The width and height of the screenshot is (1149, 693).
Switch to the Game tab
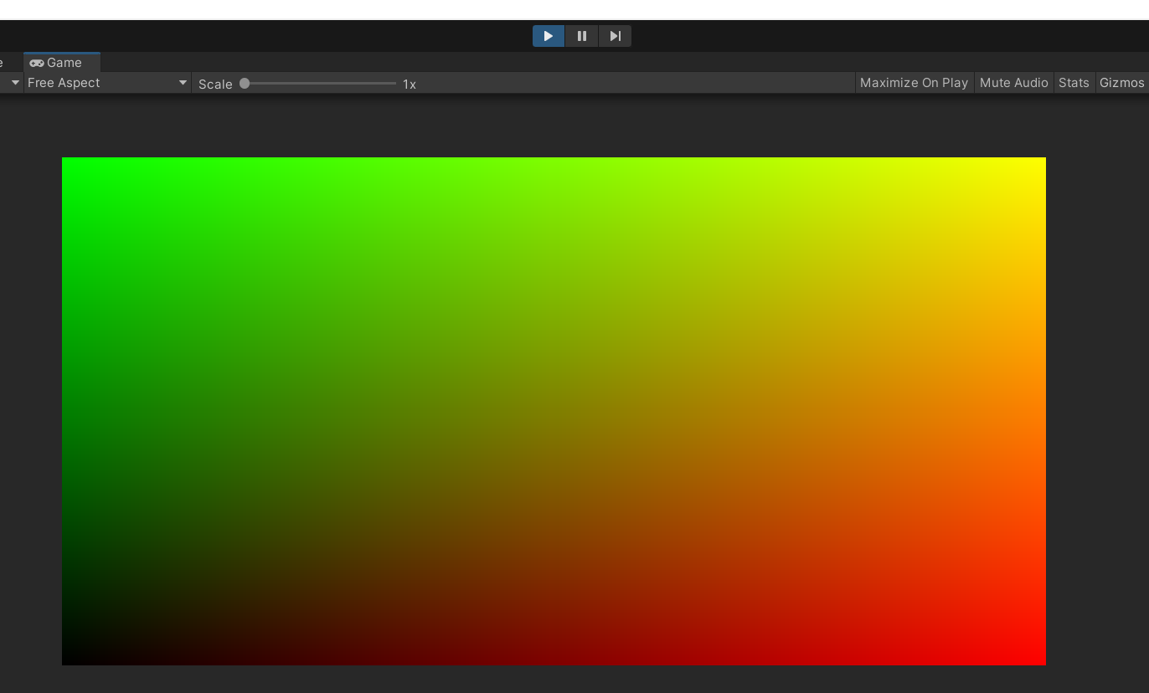click(60, 63)
